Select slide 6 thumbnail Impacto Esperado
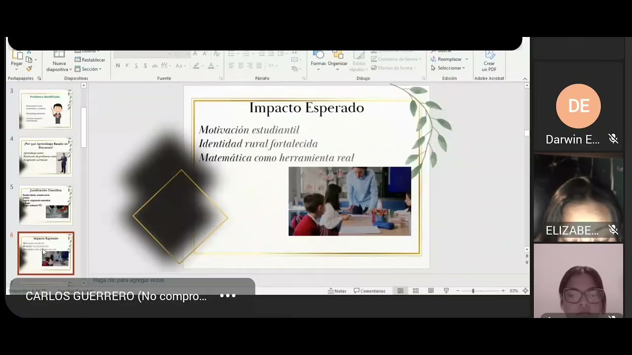 (46, 253)
